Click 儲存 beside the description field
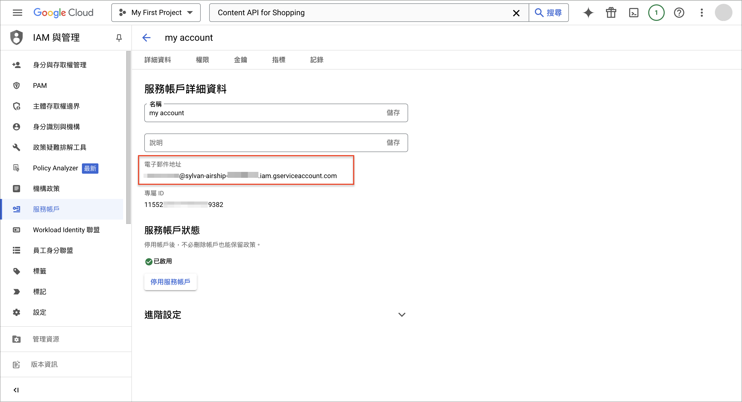 [393, 143]
